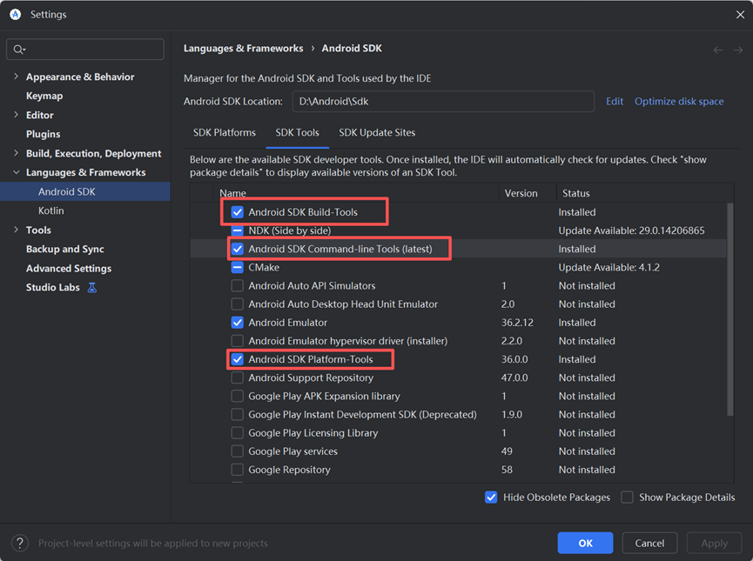Image resolution: width=753 pixels, height=561 pixels.
Task: Expand Build, Execution, Deployment chevron
Action: click(x=17, y=153)
